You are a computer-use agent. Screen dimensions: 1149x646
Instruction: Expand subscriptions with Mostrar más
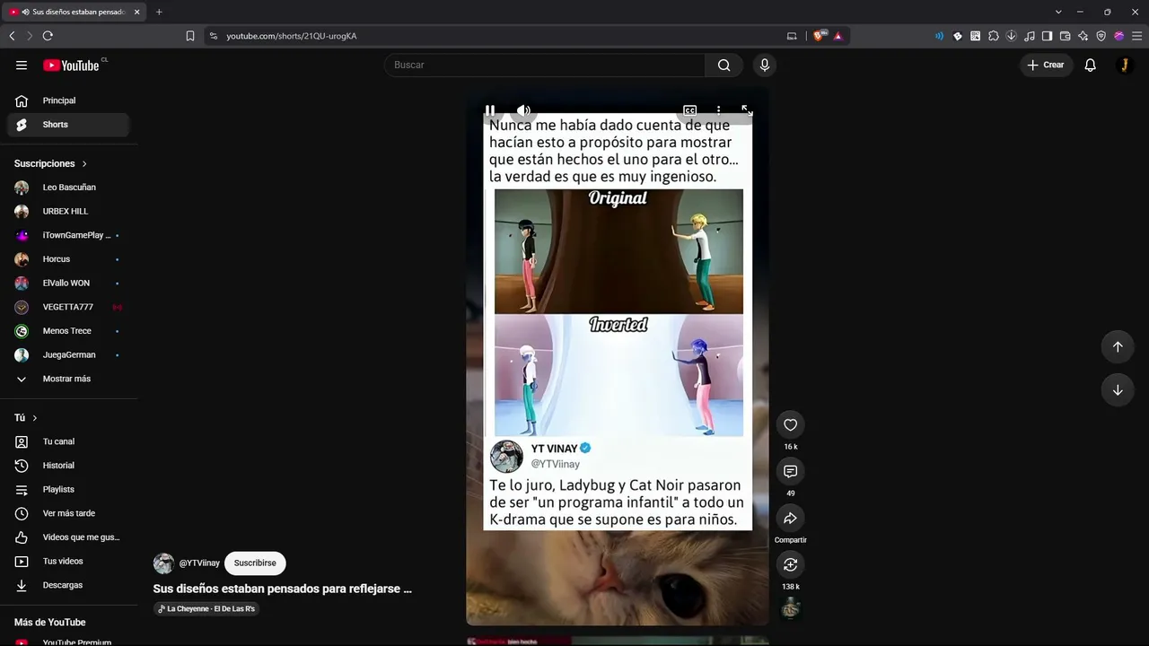68,379
